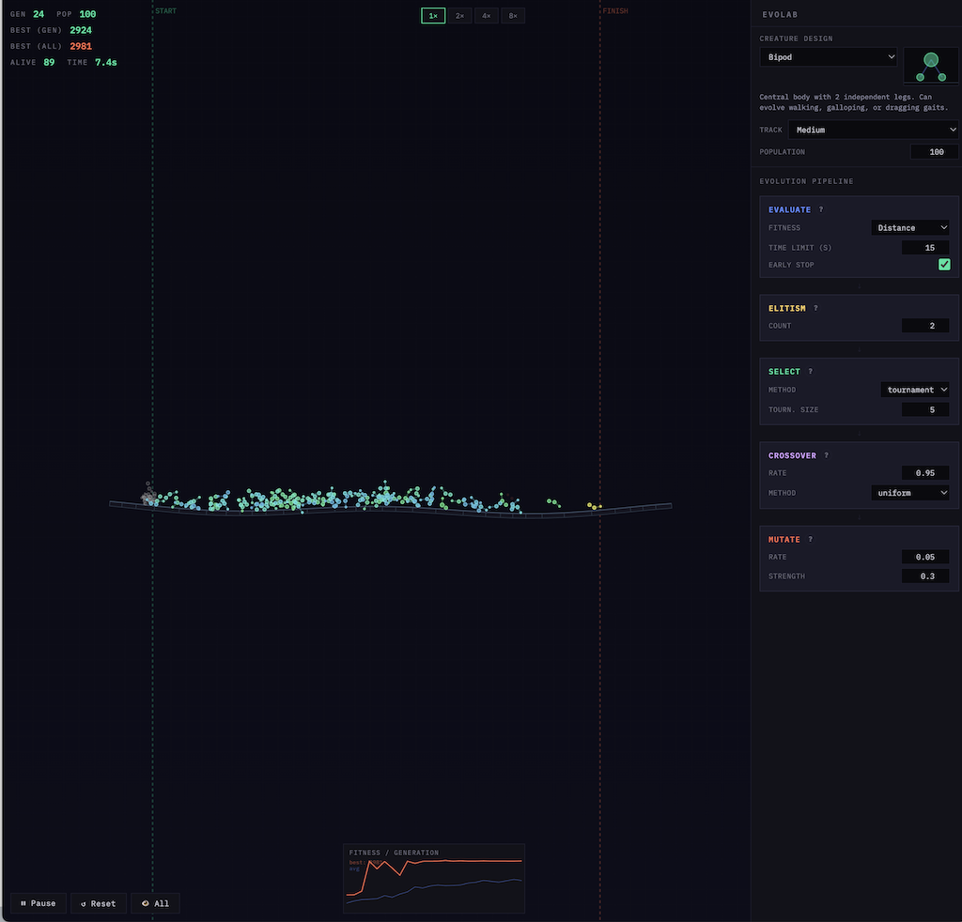Screen dimensions: 962x922
Task: Click the ELITISM help question mark
Action: (815, 308)
